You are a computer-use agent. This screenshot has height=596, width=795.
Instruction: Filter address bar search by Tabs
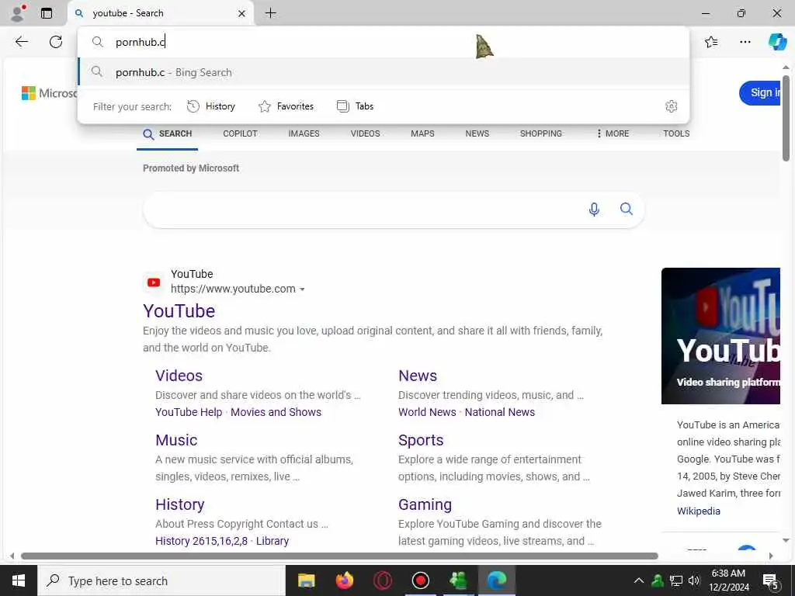355,106
